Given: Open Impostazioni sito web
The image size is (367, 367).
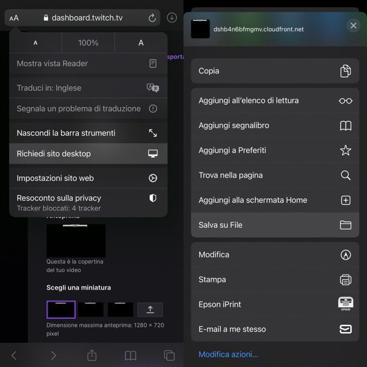Looking at the screenshot, I should coord(88,178).
